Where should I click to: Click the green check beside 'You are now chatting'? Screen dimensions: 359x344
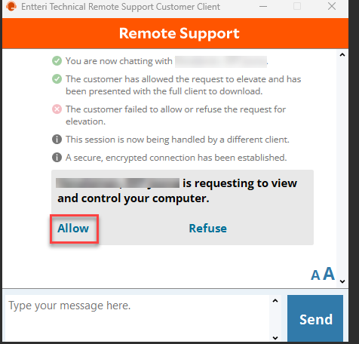click(57, 61)
